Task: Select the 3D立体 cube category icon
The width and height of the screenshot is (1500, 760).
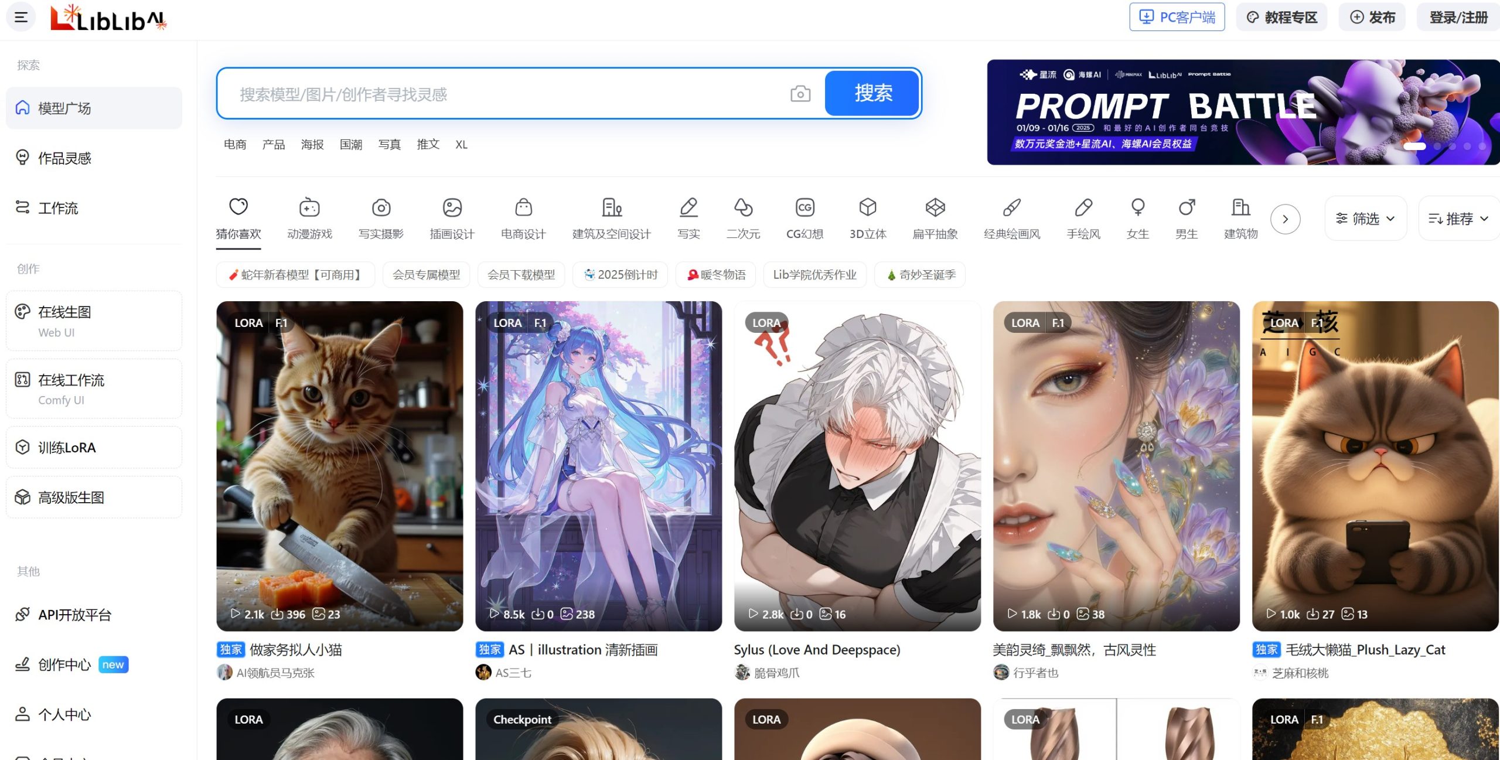Action: point(868,207)
